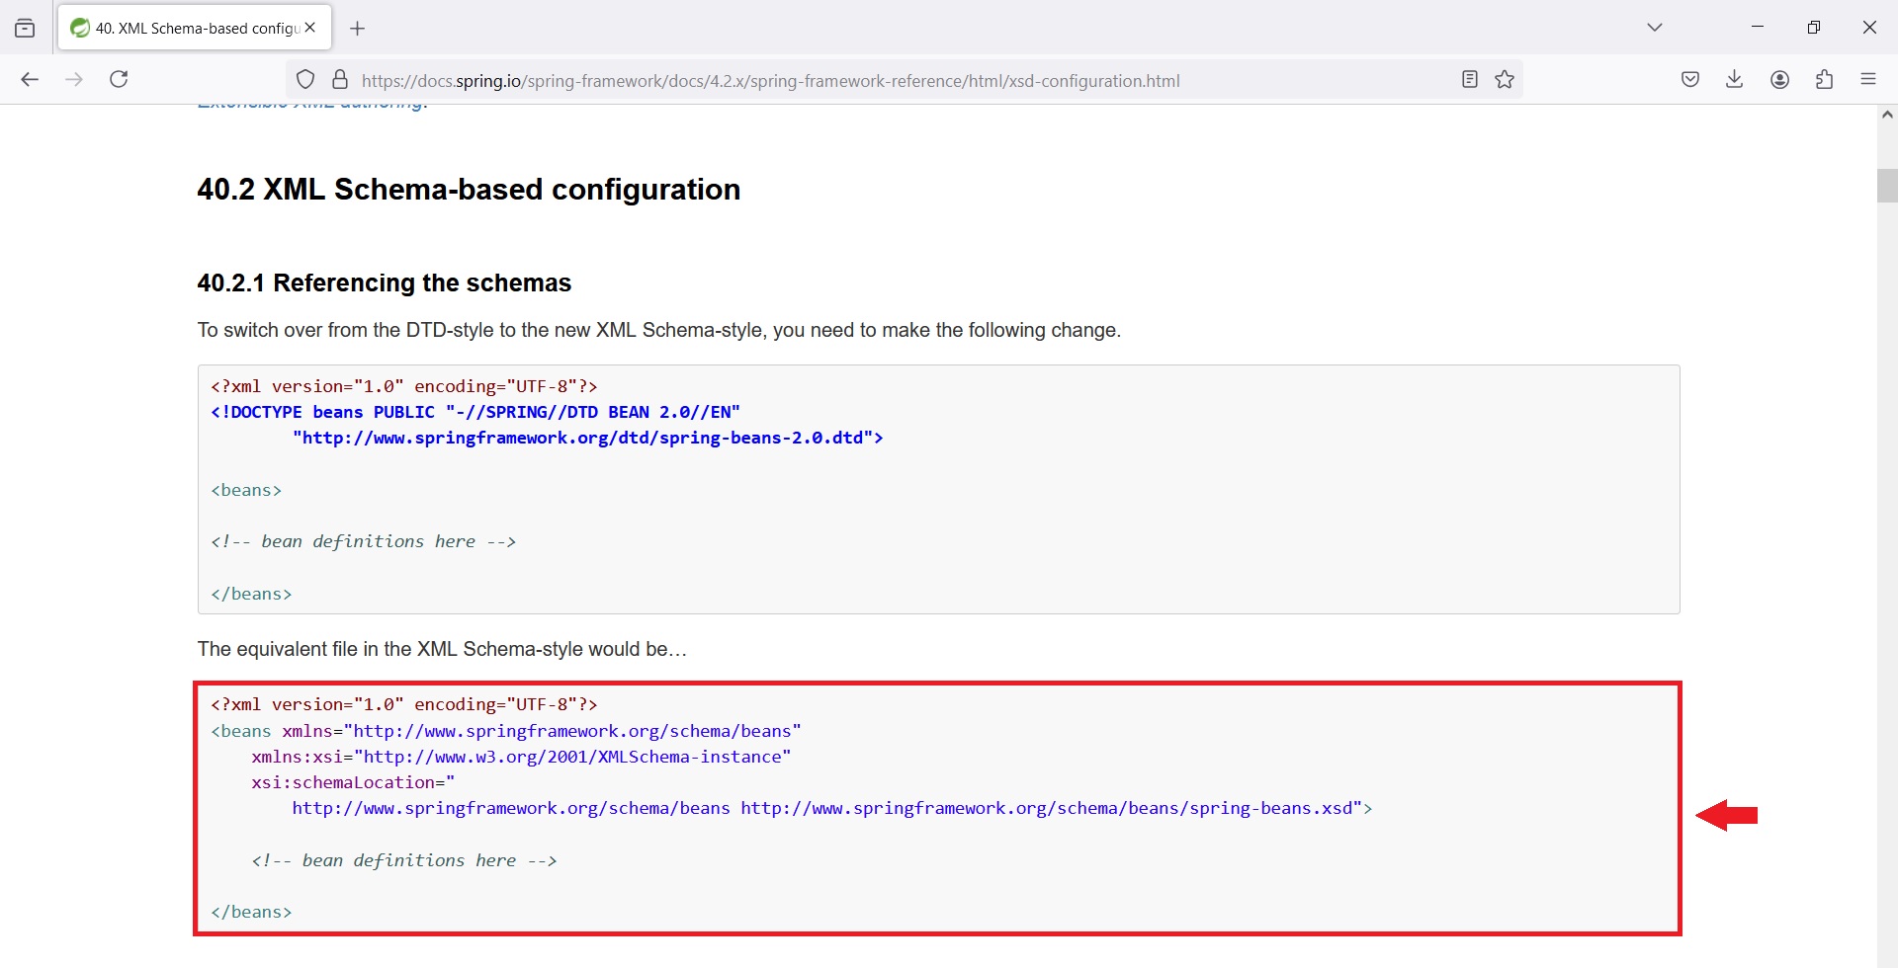Click the xsi:schemaLocation attribute line
Viewport: 1898px width, 968px height.
[353, 782]
